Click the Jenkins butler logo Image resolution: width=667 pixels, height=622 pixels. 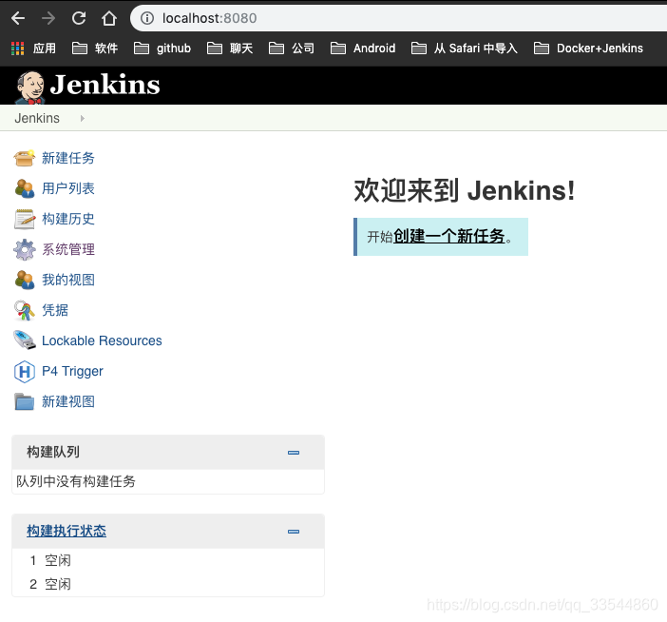29,87
